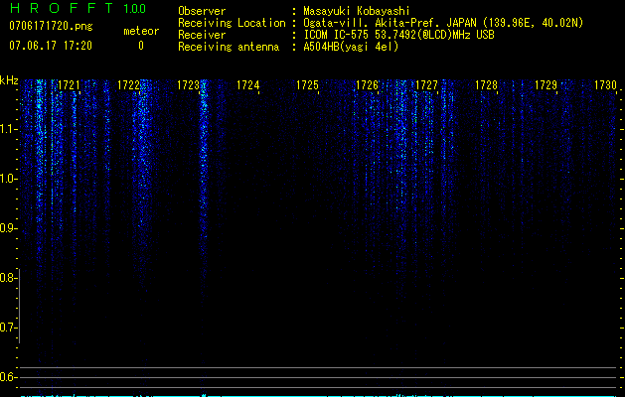Click the meteor count value 0

click(x=141, y=46)
